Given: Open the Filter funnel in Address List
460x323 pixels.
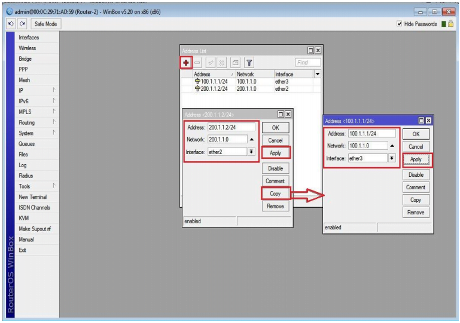Looking at the screenshot, I should click(249, 62).
